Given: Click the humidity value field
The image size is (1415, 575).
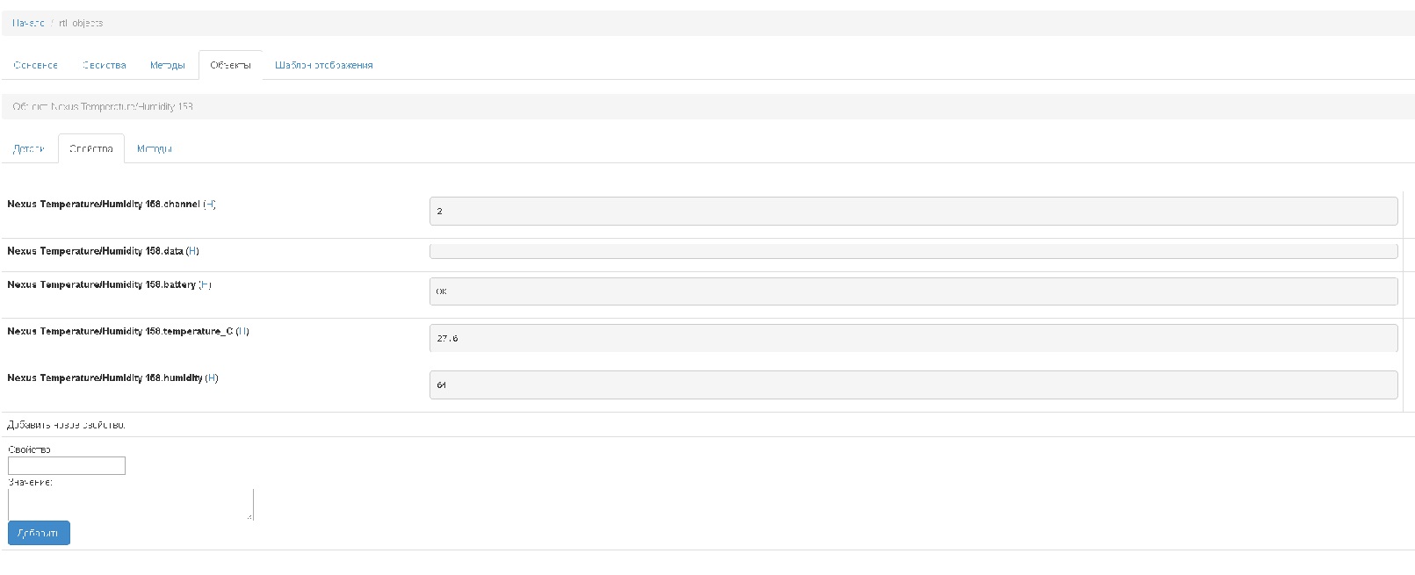Looking at the screenshot, I should pos(913,385).
